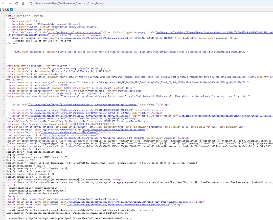
Task: Click the window.ShopifyPay.apiHost line
Action: 37,191
